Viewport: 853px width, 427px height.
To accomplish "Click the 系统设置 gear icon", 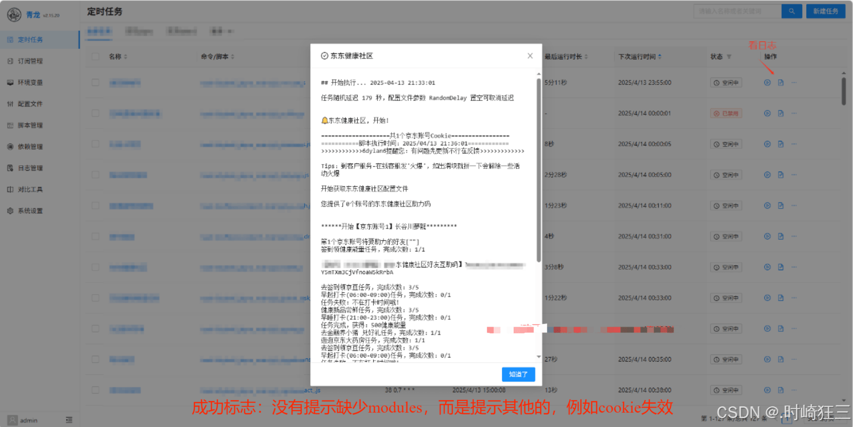I will tap(10, 211).
